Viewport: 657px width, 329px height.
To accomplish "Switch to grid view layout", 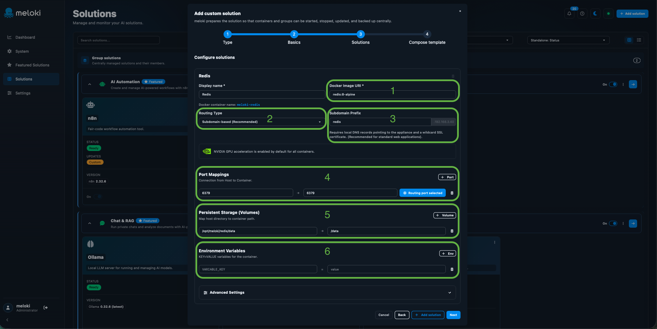I will point(629,40).
